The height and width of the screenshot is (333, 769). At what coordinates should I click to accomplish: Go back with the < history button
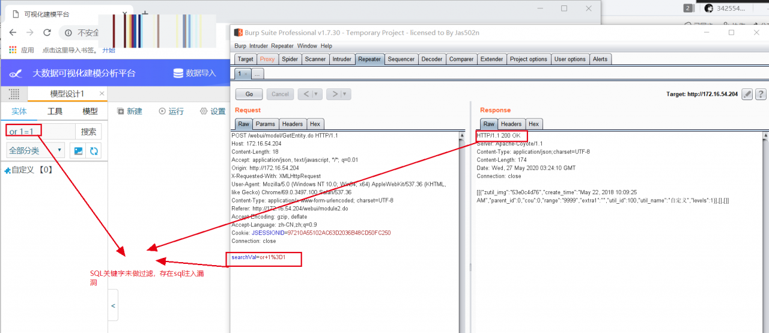(x=306, y=94)
